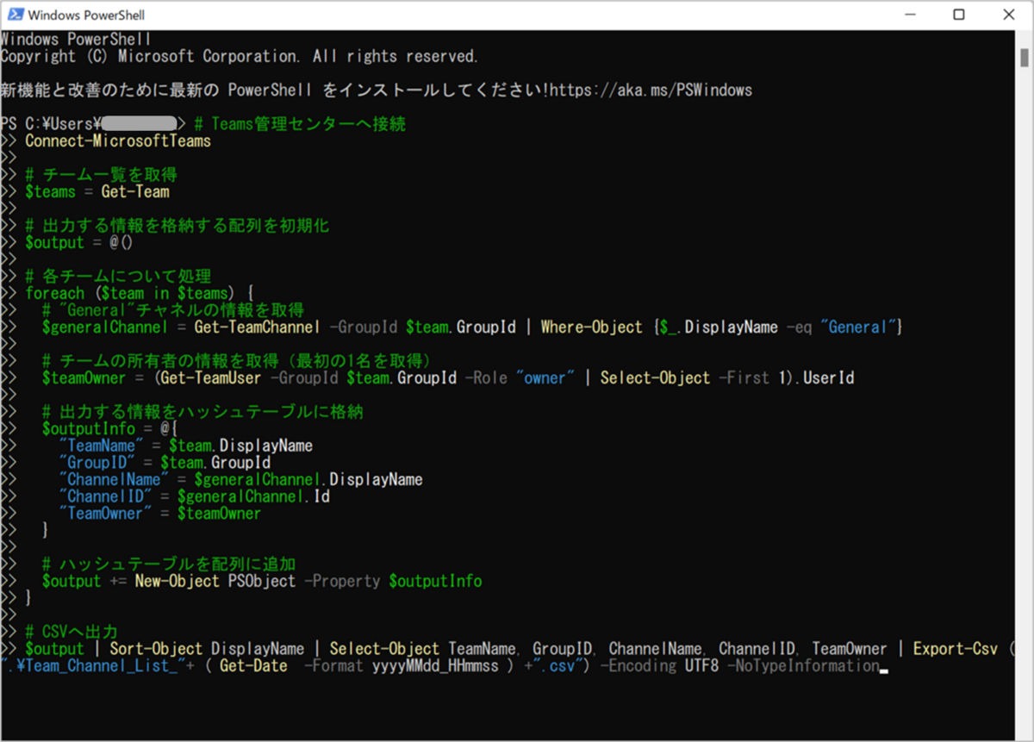Click the '# ハッシュテーブルを配列に追加' comment

point(169,564)
